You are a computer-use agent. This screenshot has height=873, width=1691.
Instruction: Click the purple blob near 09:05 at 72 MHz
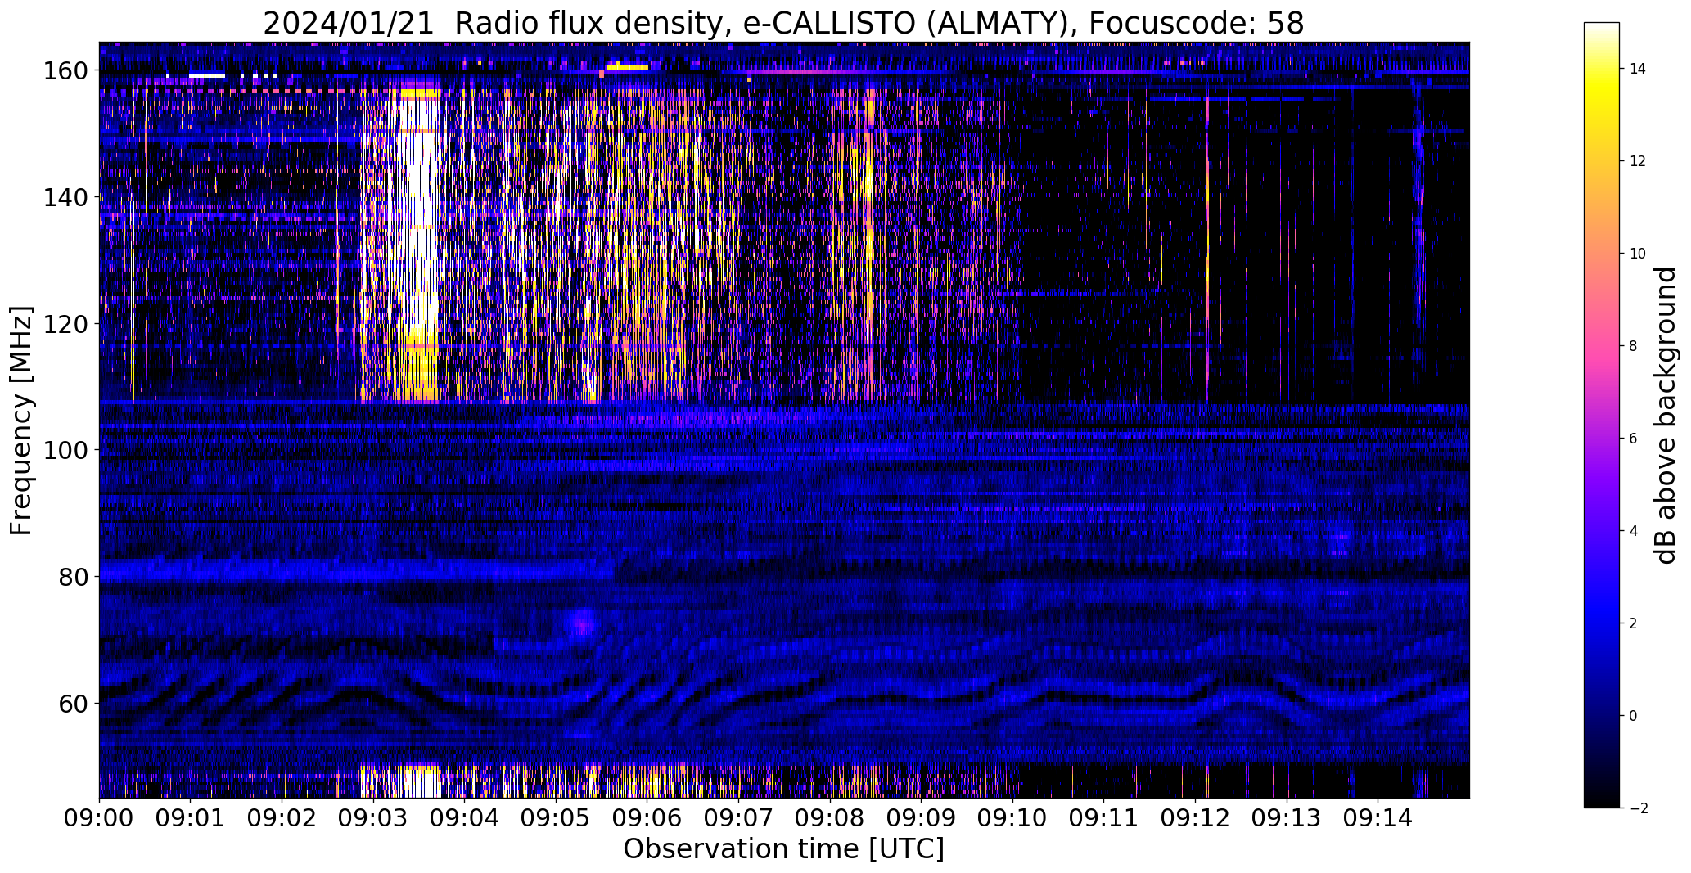pos(582,625)
